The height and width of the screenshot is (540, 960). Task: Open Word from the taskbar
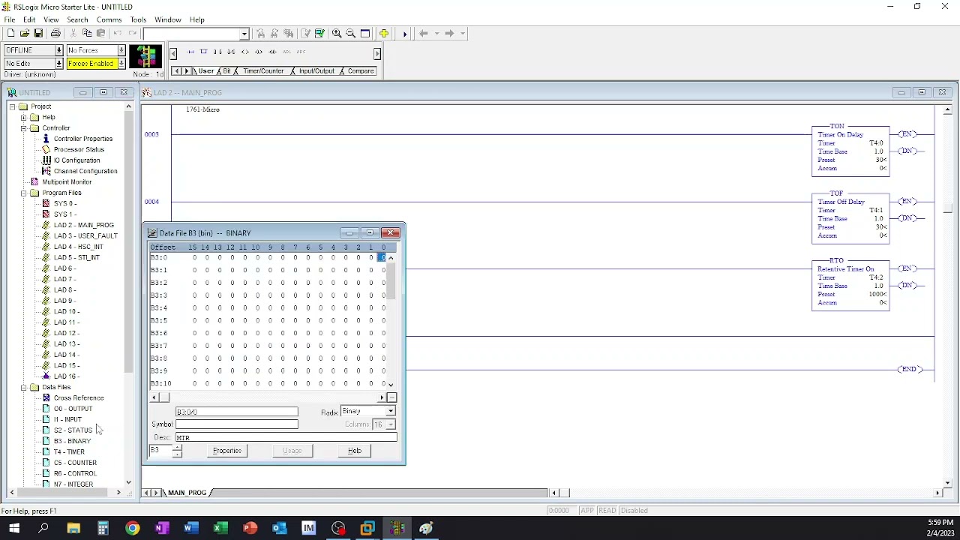tap(190, 528)
